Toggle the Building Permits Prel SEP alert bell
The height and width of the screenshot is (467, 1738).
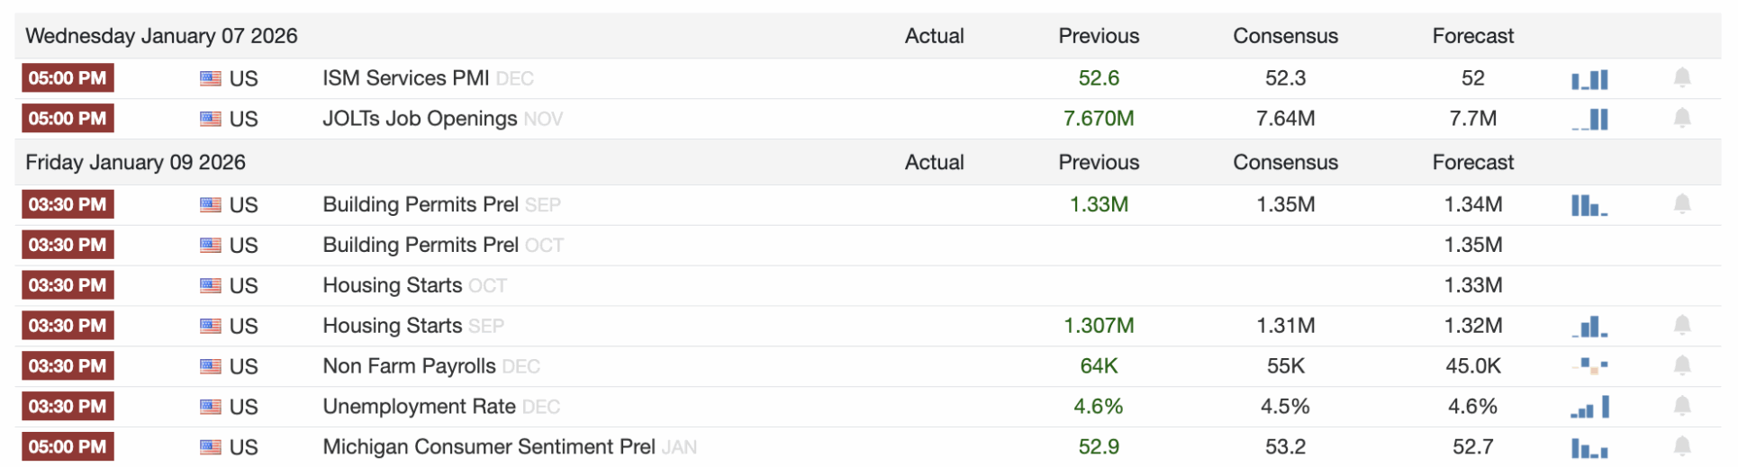click(1681, 204)
